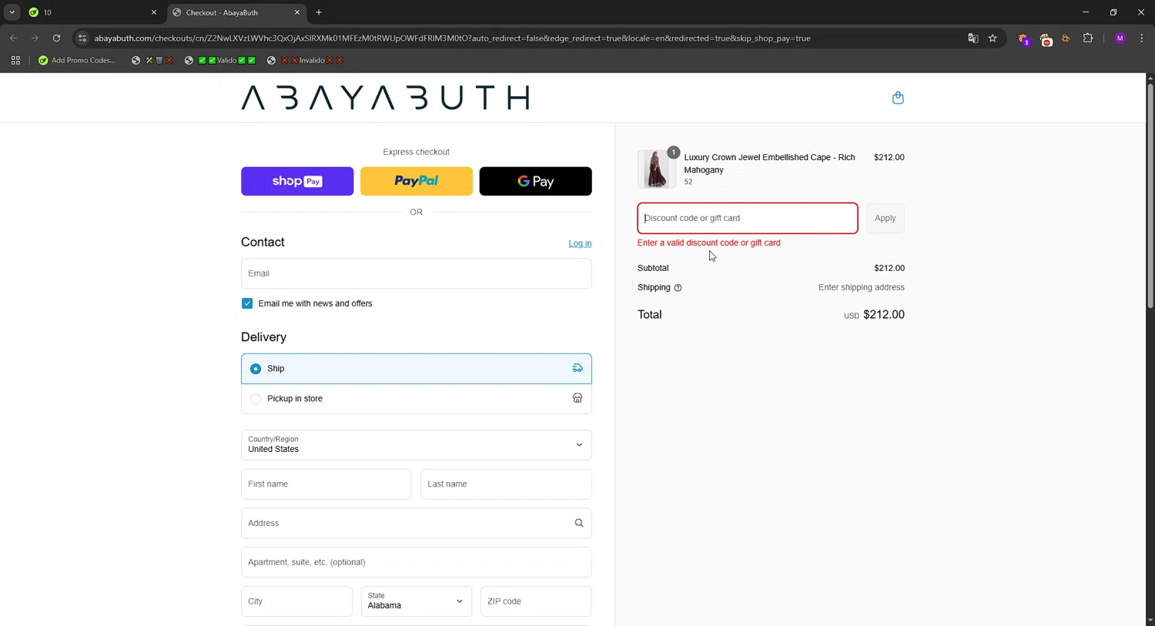Click into the City field
The height and width of the screenshot is (626, 1155).
tap(296, 601)
